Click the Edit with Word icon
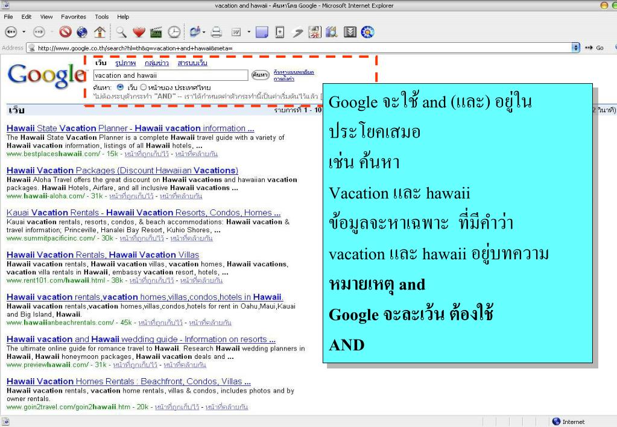 (236, 33)
